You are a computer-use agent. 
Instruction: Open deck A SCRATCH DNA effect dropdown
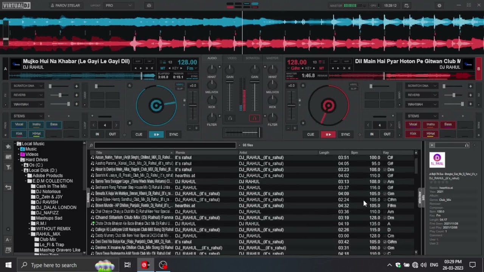28,86
